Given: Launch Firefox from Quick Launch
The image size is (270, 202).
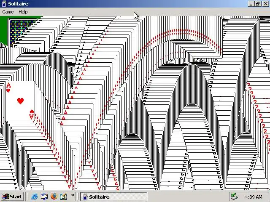Looking at the screenshot, I should [54, 197].
